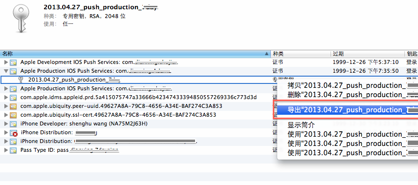Collapse the expanded Apple Production IOS Push Services
Viewport: 418px width, 185px height.
(6, 71)
